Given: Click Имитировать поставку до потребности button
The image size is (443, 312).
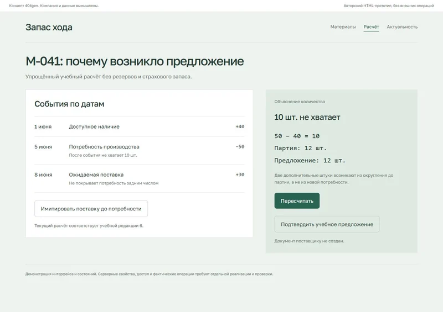Looking at the screenshot, I should (x=91, y=209).
